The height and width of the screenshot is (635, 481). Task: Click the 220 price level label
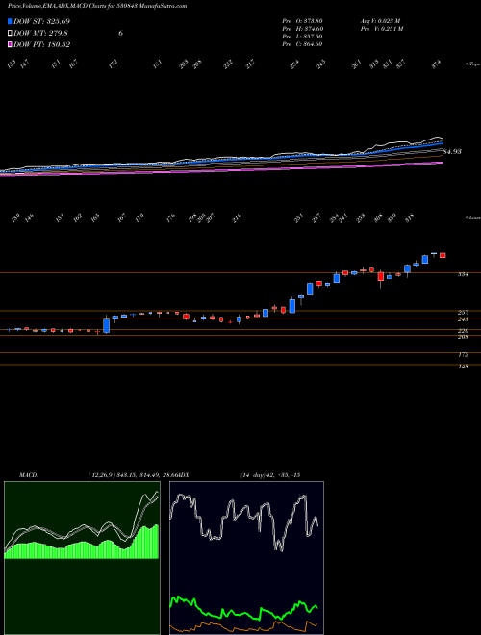(x=463, y=331)
